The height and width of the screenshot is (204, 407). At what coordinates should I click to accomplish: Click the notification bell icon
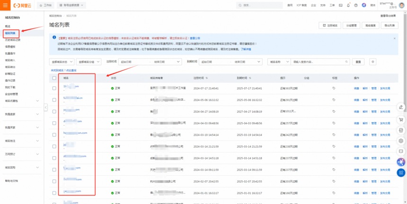[348, 5]
